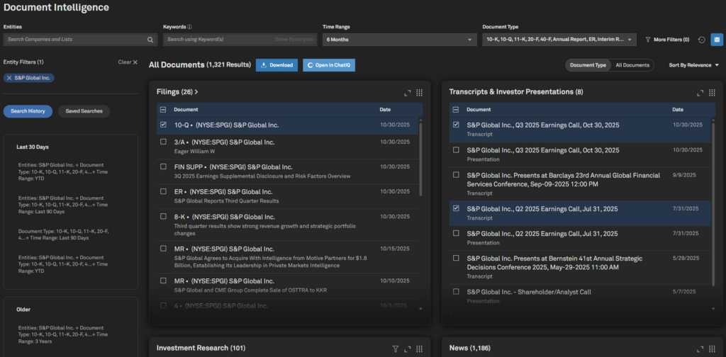
Task: Expand the News panel
Action: tap(700, 348)
